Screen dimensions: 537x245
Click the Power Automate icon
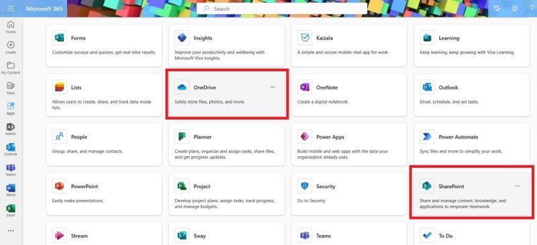coord(427,137)
